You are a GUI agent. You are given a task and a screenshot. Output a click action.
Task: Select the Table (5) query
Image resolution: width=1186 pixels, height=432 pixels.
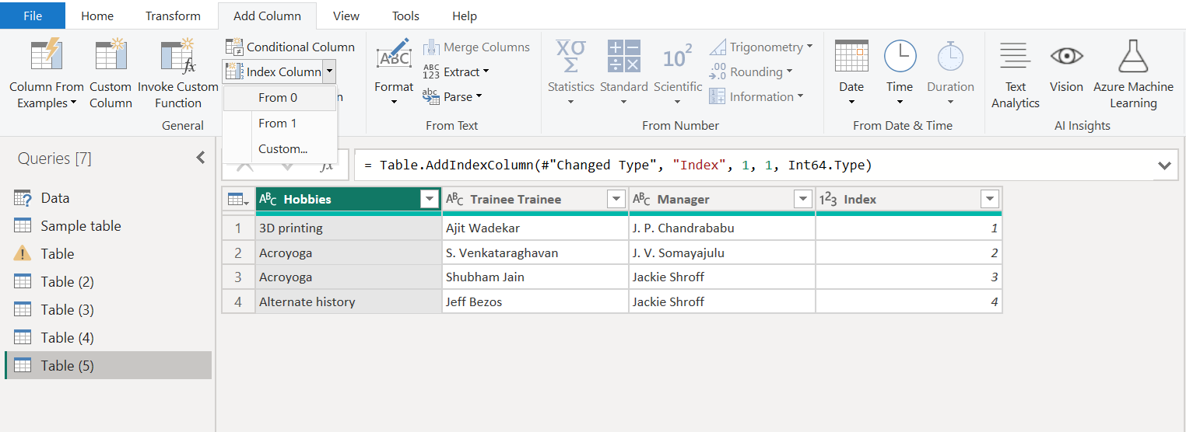click(x=108, y=365)
